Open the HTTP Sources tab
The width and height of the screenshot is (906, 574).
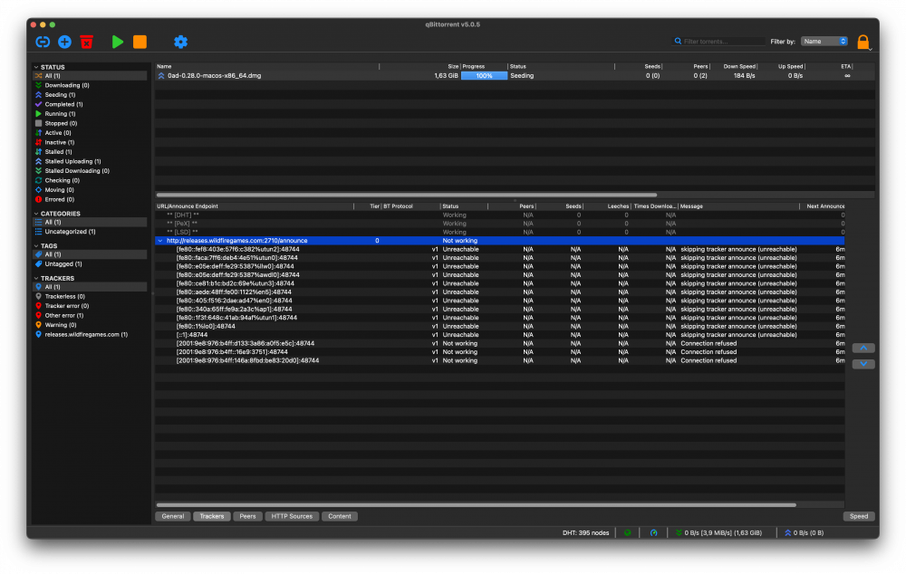291,516
